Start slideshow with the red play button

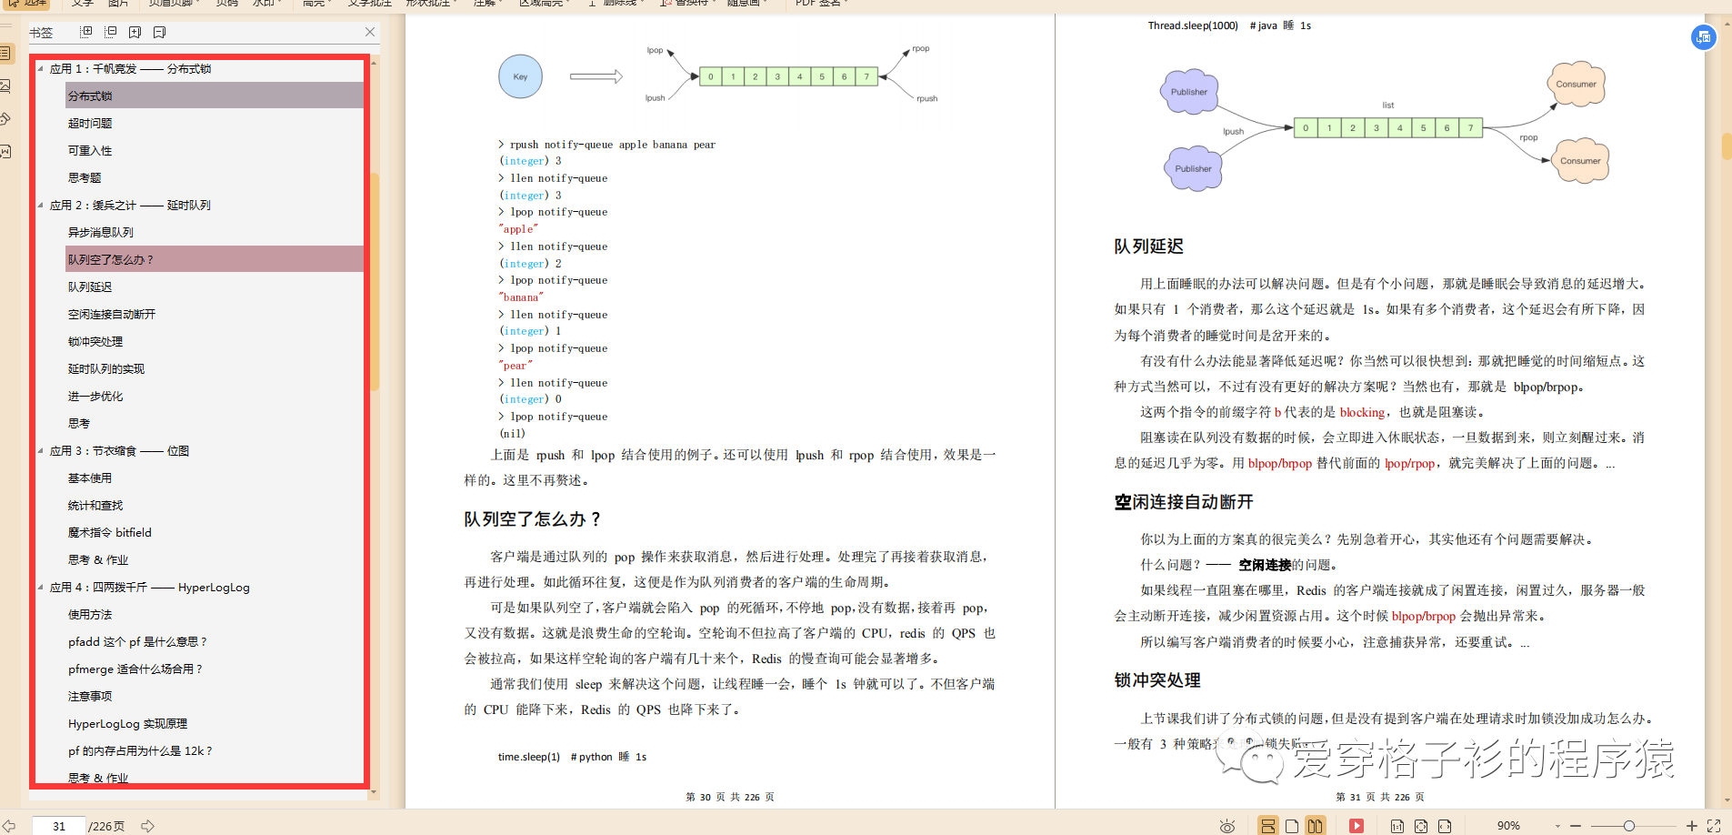[1357, 826]
